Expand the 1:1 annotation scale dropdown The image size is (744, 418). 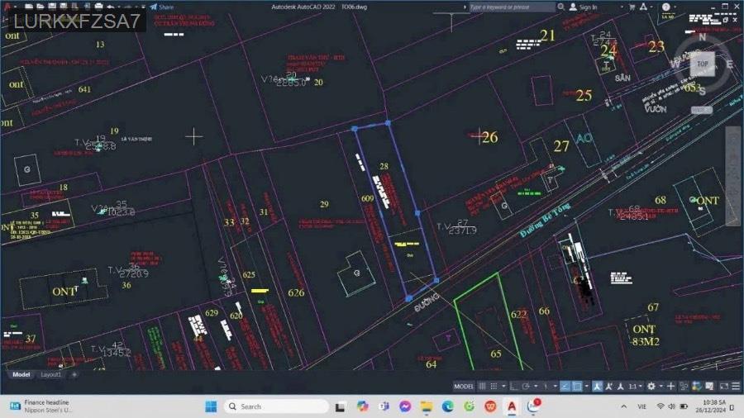[x=635, y=387]
